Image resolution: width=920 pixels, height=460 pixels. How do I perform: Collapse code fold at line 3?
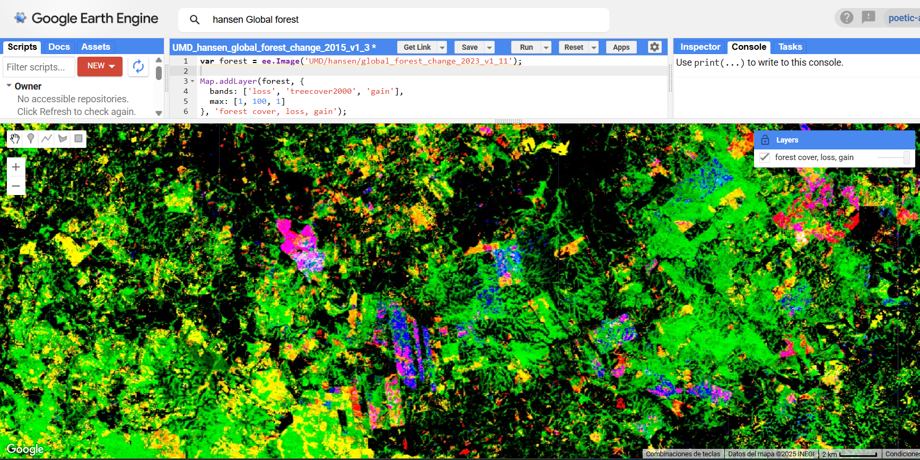click(x=192, y=81)
